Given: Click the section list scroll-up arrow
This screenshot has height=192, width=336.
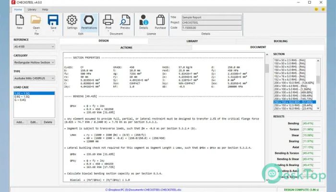Looking at the screenshot, I should point(318,60).
